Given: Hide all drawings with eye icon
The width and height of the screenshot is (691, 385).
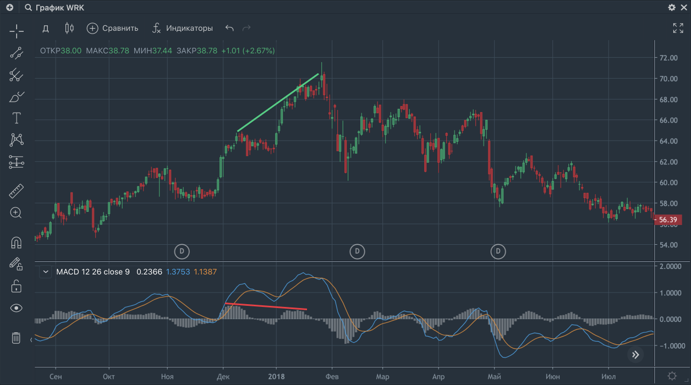Looking at the screenshot, I should pos(17,308).
